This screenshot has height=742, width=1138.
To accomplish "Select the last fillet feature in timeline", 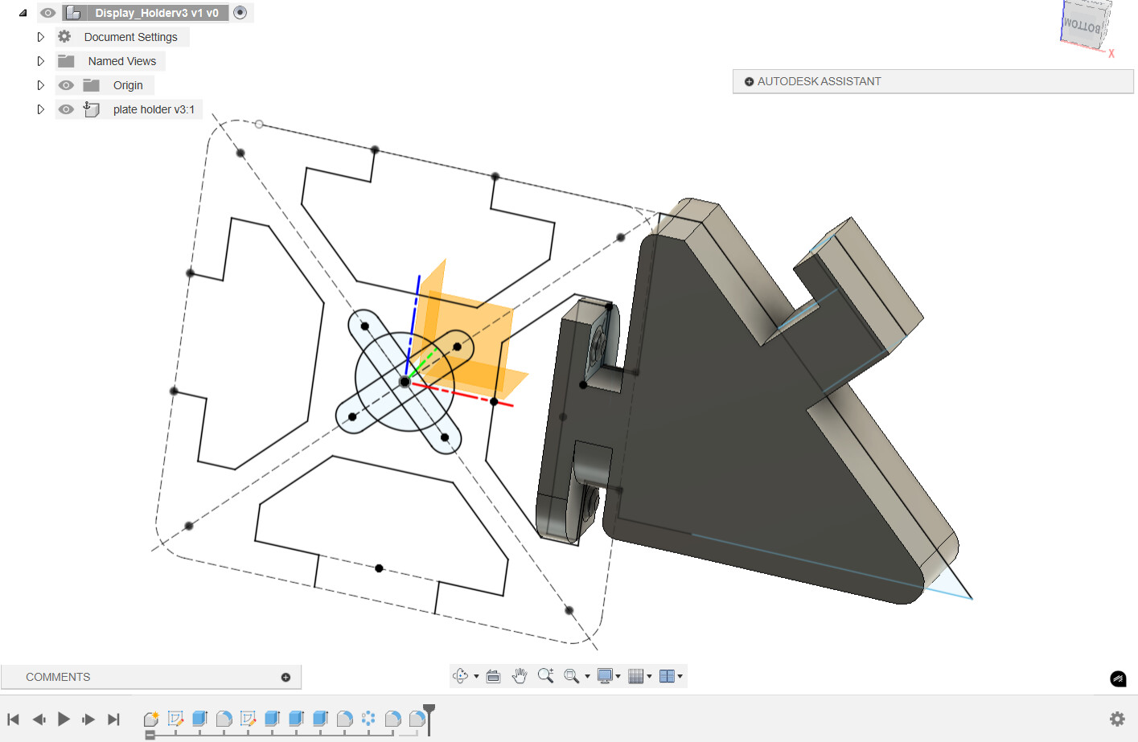I will point(417,719).
